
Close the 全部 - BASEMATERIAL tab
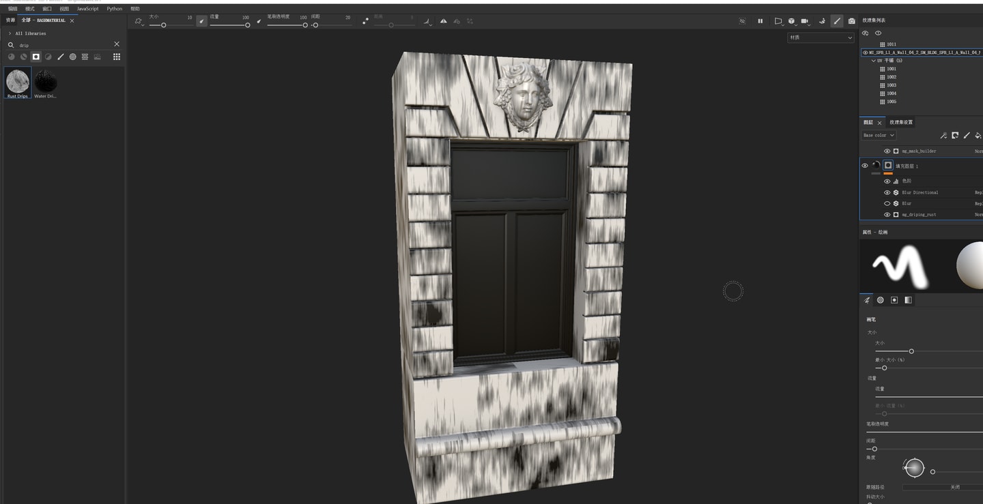[72, 20]
